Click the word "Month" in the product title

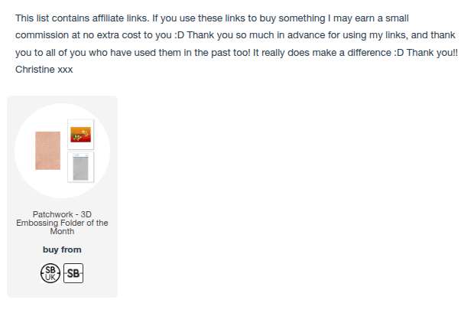(x=62, y=231)
